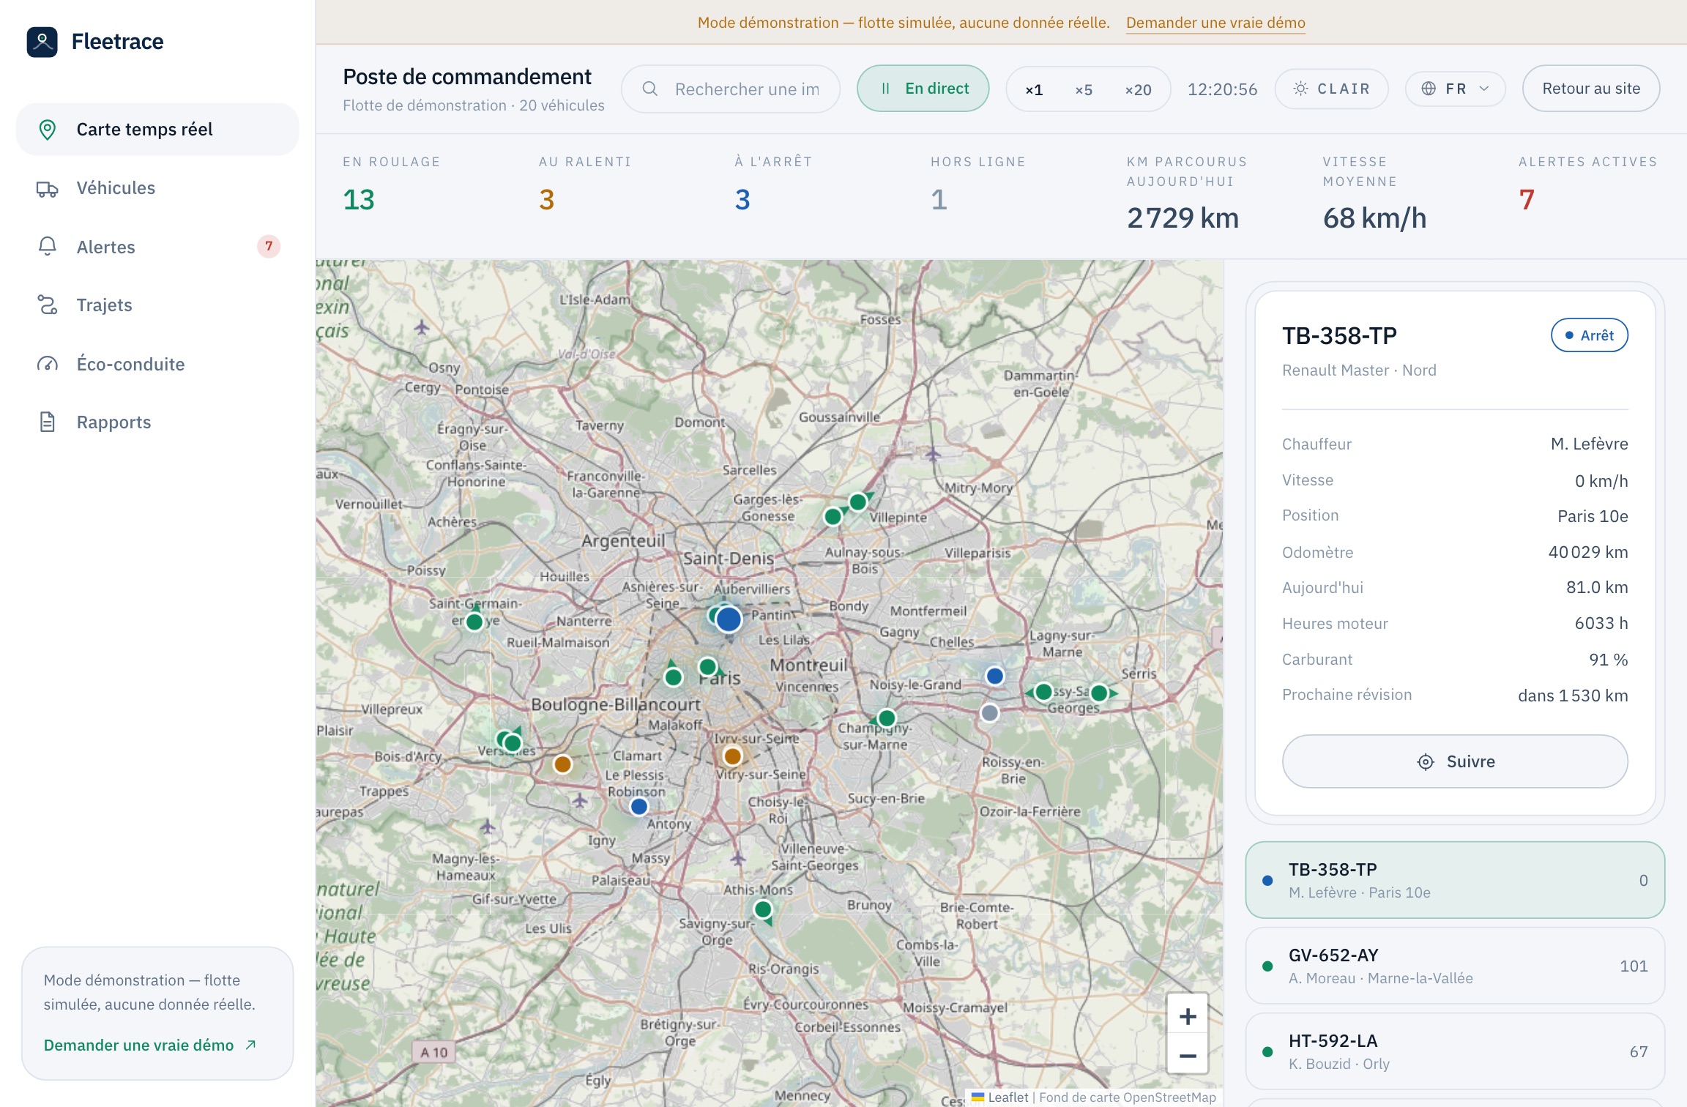Click the 2 729 km value
The image size is (1687, 1107).
click(1183, 218)
